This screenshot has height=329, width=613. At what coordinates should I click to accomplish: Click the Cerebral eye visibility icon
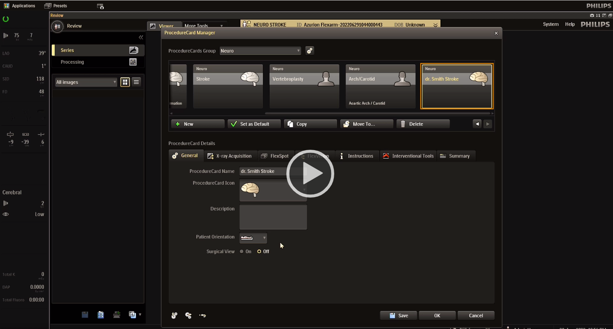point(6,214)
